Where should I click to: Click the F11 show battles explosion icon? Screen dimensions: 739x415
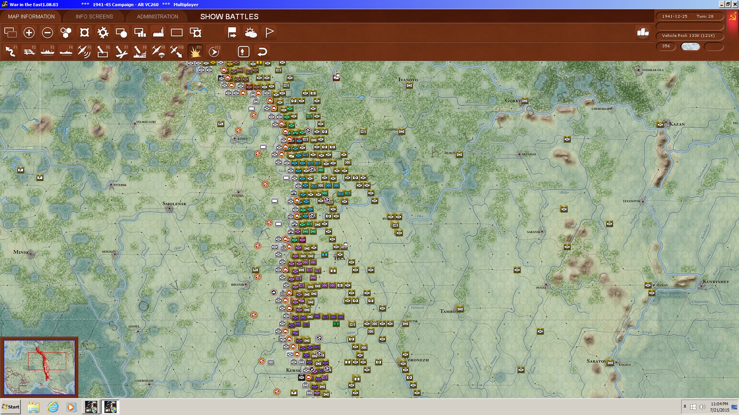195,51
